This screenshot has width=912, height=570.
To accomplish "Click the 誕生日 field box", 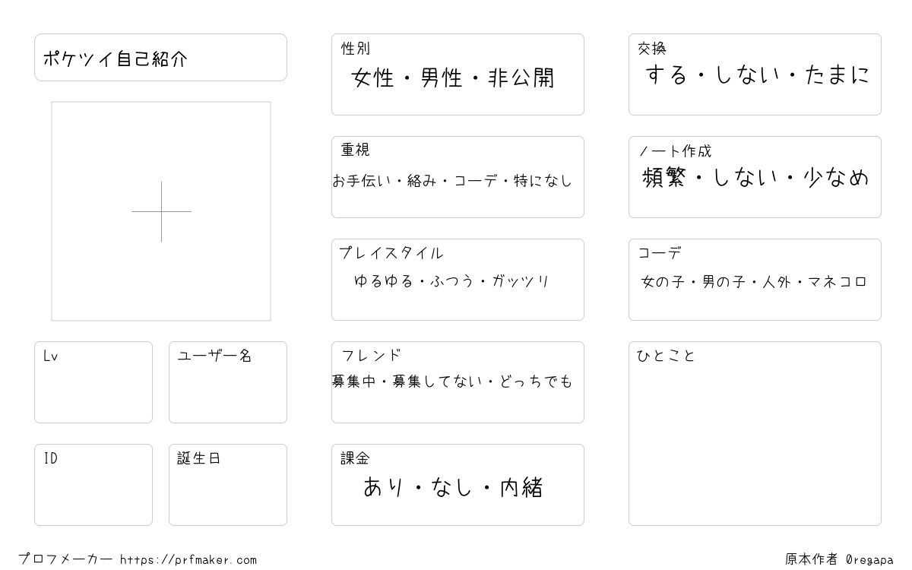I will coord(228,485).
